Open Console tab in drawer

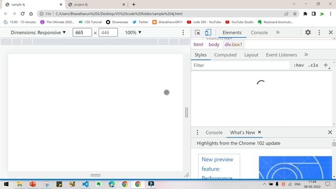point(214,132)
